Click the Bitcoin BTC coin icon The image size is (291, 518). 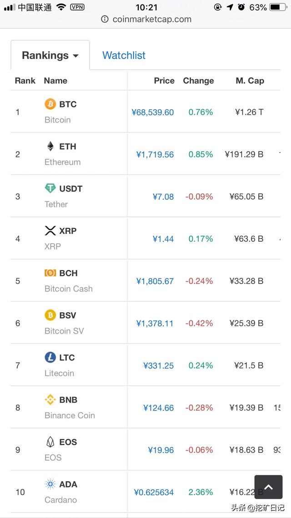tap(50, 104)
